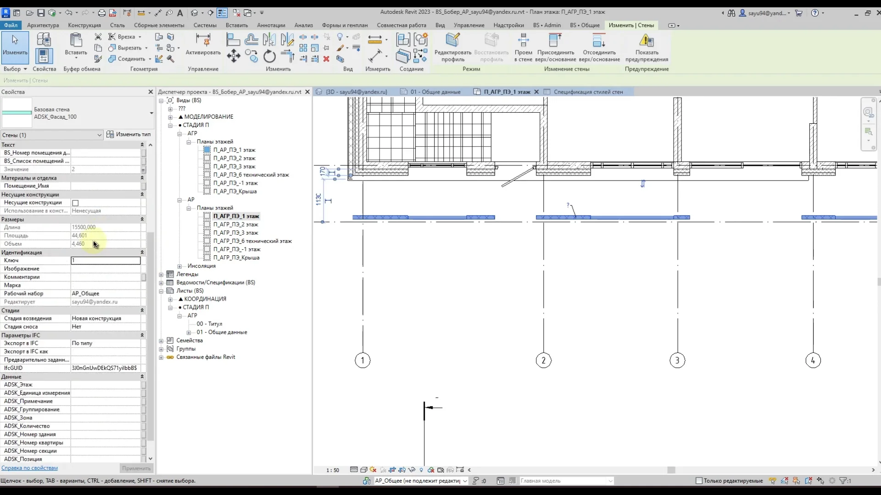Image resolution: width=881 pixels, height=495 pixels.
Task: Click the Copy tool icon with circles
Action: (x=251, y=56)
